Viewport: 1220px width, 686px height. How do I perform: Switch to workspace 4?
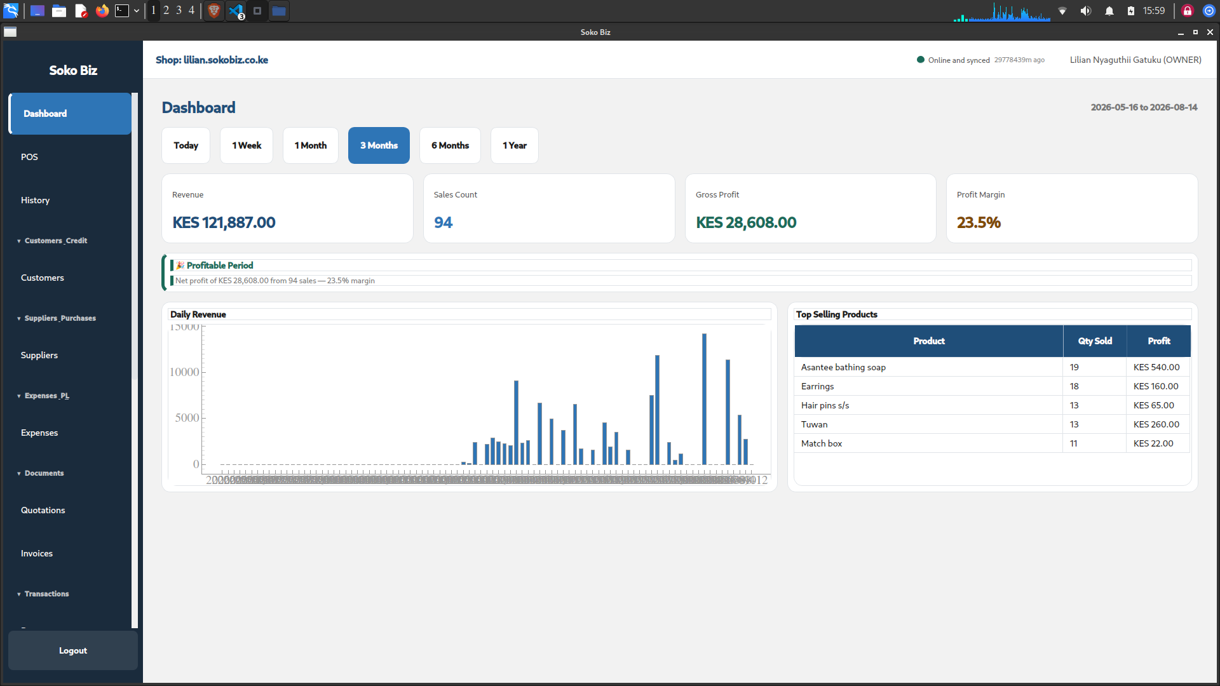pyautogui.click(x=191, y=10)
